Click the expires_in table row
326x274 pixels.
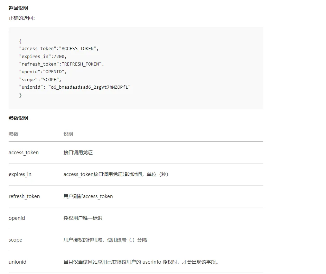pos(20,174)
